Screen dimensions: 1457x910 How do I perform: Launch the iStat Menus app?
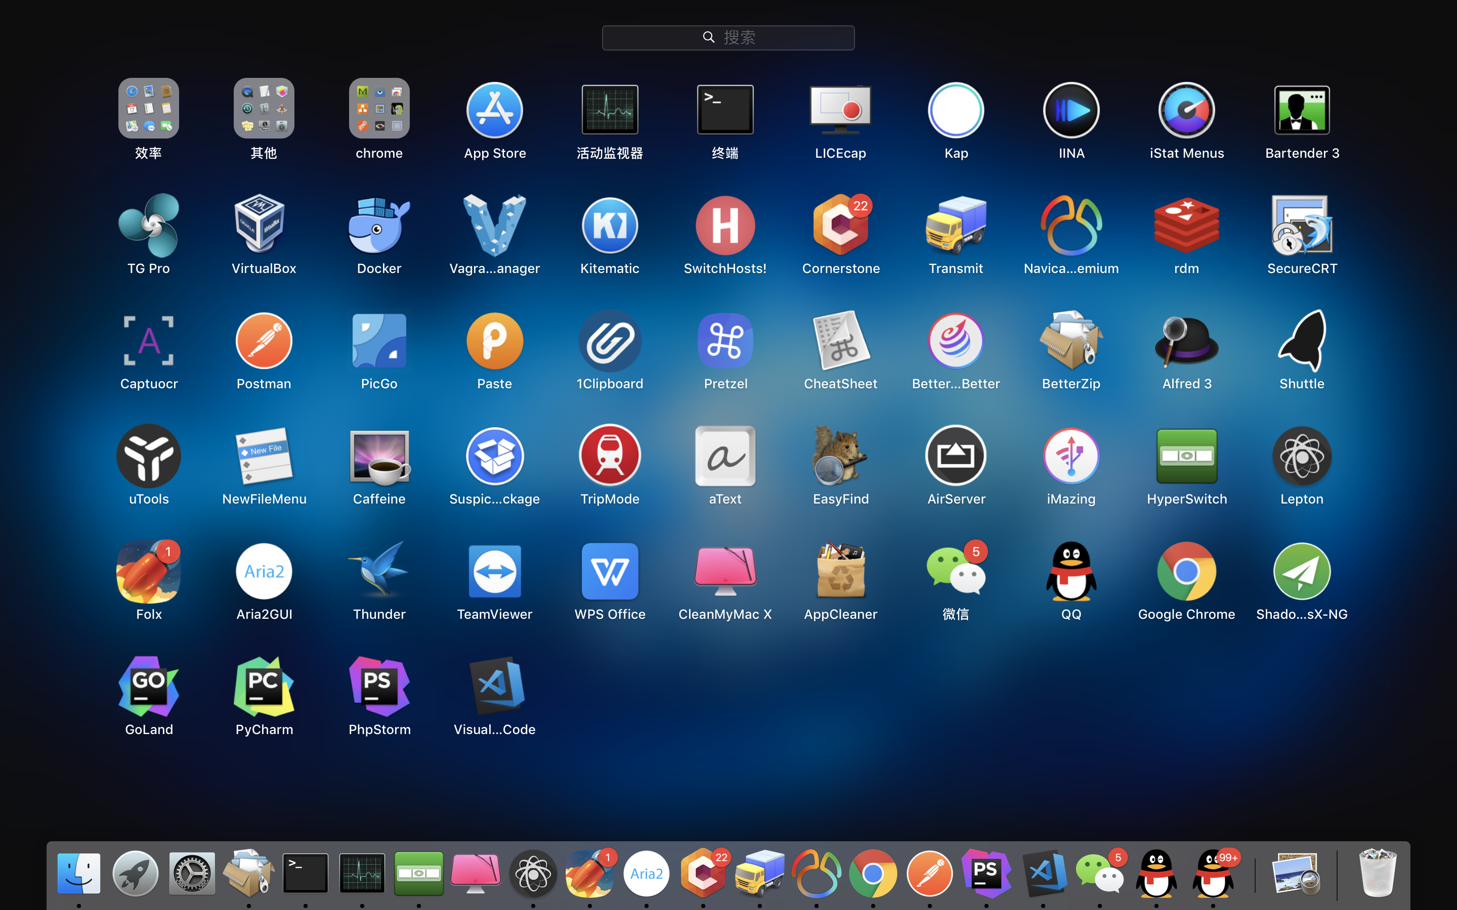[x=1186, y=111]
